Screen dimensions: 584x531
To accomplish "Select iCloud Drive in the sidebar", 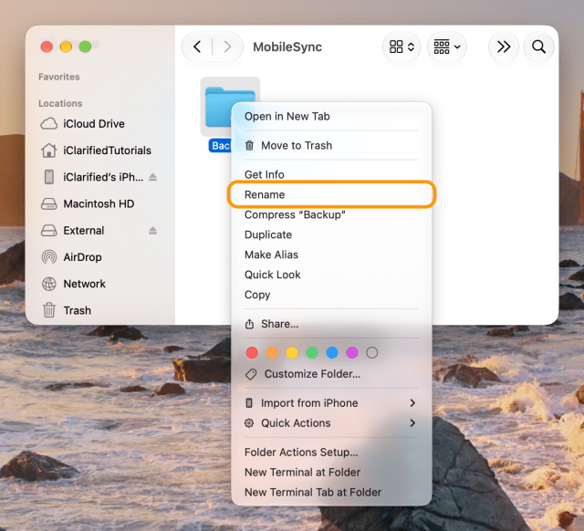I will pos(99,124).
